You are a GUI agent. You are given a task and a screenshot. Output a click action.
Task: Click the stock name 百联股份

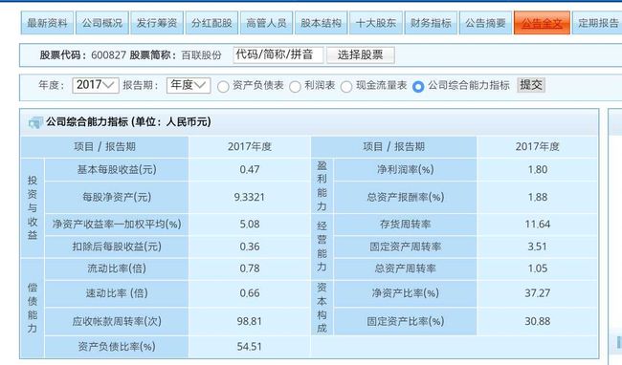tap(201, 55)
